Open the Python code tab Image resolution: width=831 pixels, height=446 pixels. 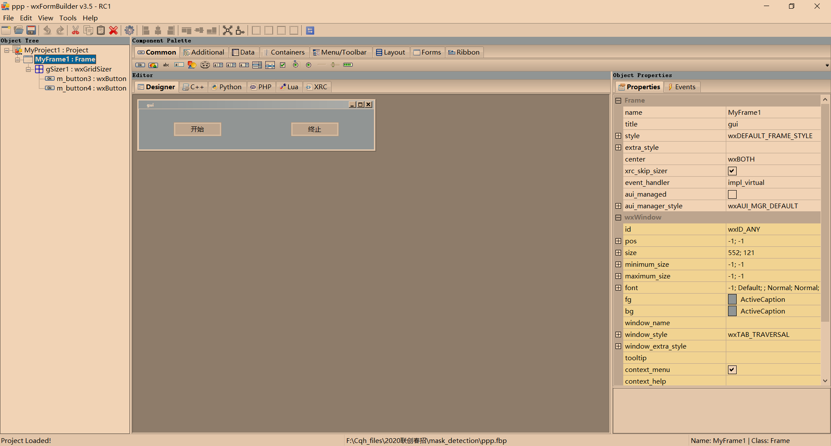point(227,87)
